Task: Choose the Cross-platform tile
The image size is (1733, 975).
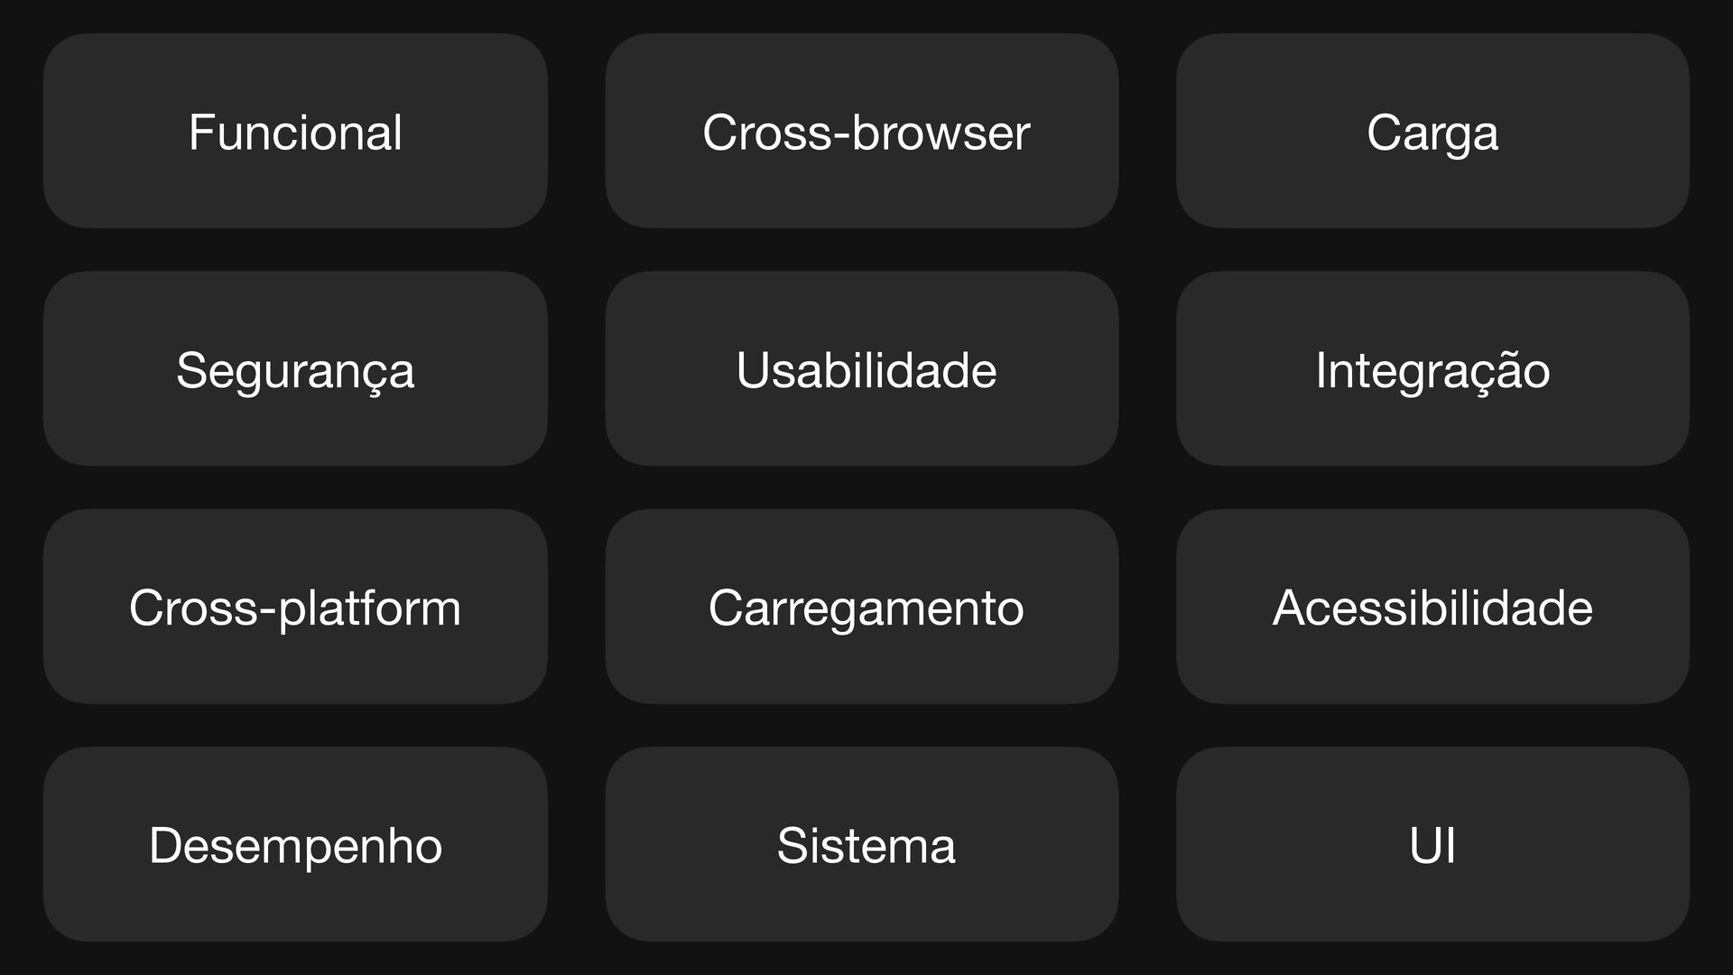Action: click(x=295, y=606)
